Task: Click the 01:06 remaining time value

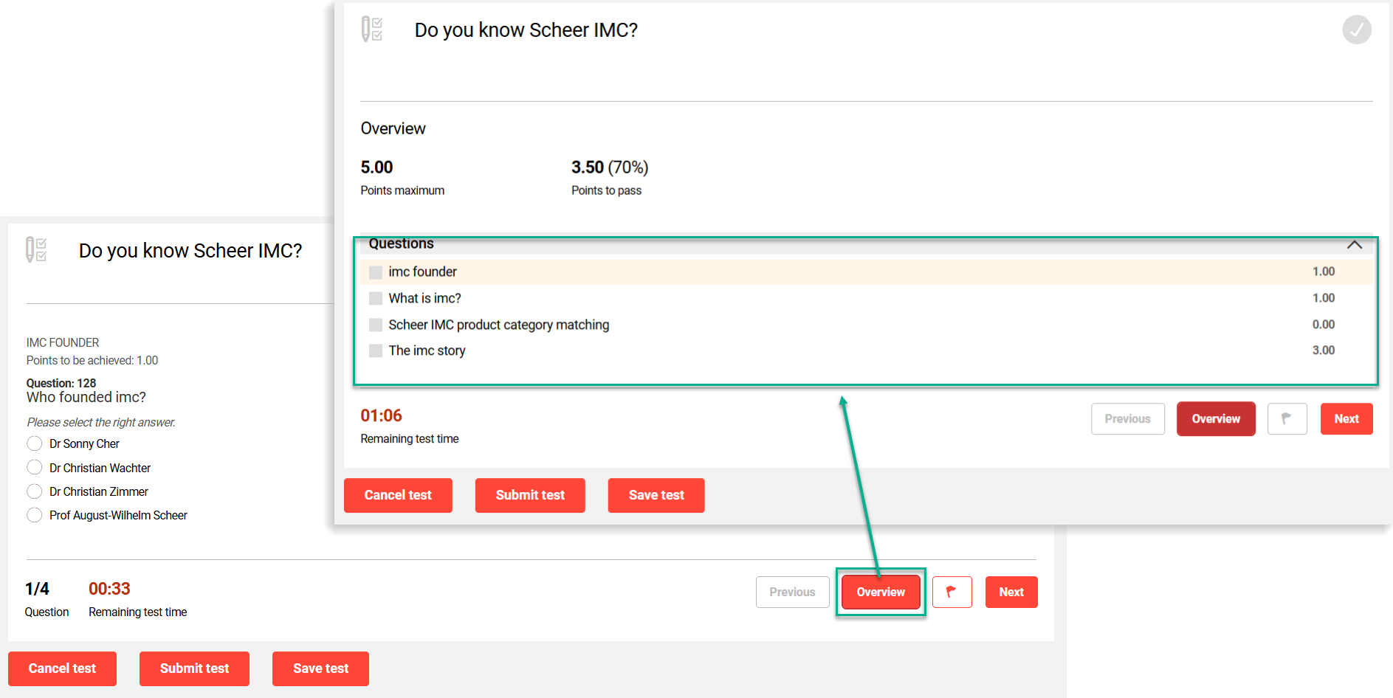Action: [x=381, y=415]
